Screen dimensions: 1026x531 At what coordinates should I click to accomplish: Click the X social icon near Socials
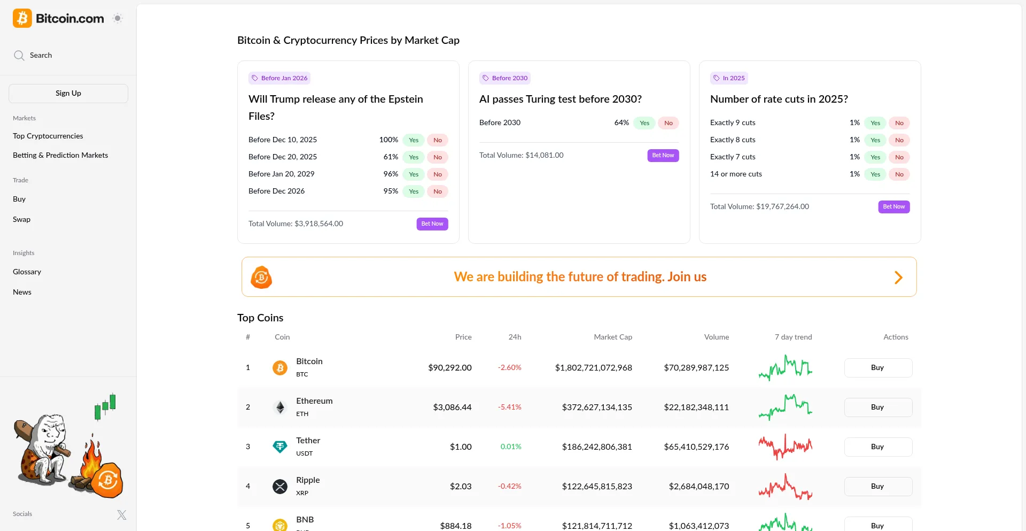coord(121,514)
